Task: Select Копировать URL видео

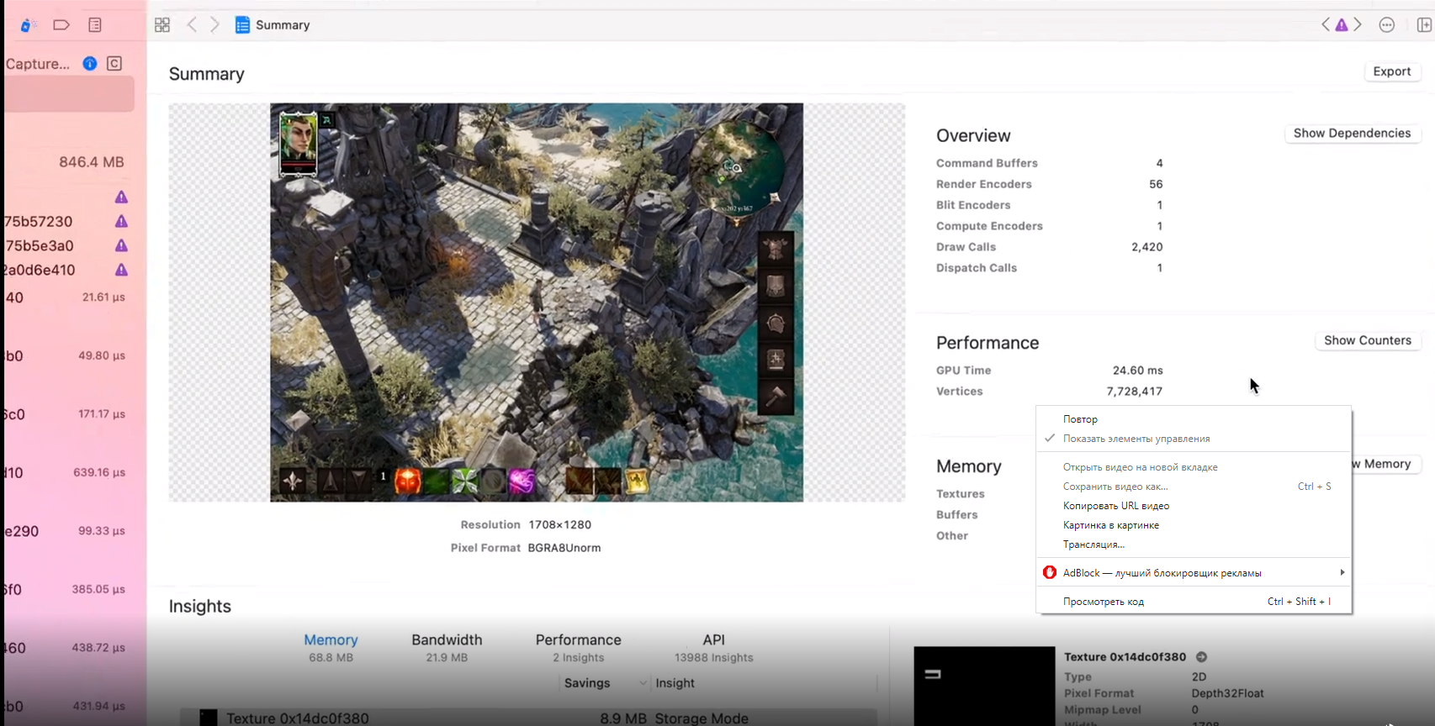Action: (1116, 506)
